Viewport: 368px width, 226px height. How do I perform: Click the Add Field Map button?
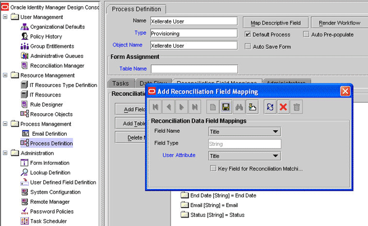[x=131, y=109]
